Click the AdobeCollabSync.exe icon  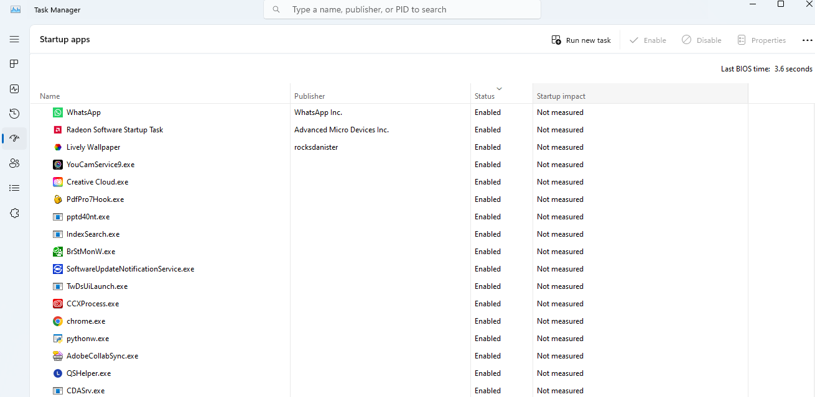pos(58,356)
